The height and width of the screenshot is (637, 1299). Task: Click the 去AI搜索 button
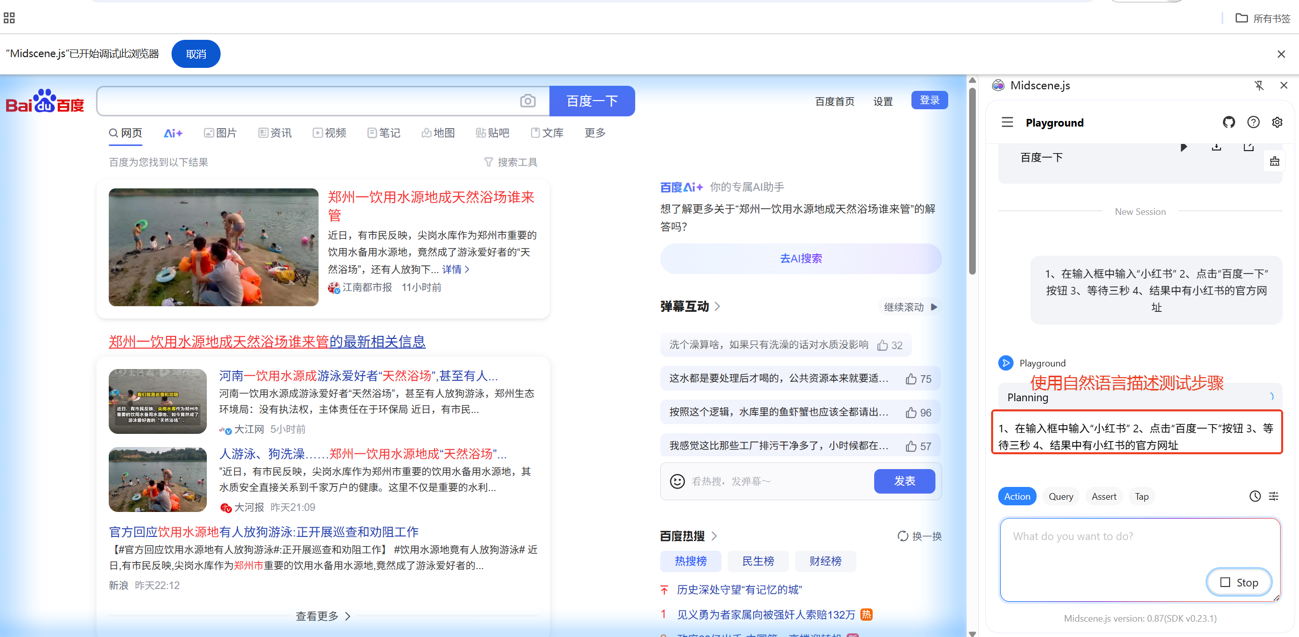tap(801, 258)
